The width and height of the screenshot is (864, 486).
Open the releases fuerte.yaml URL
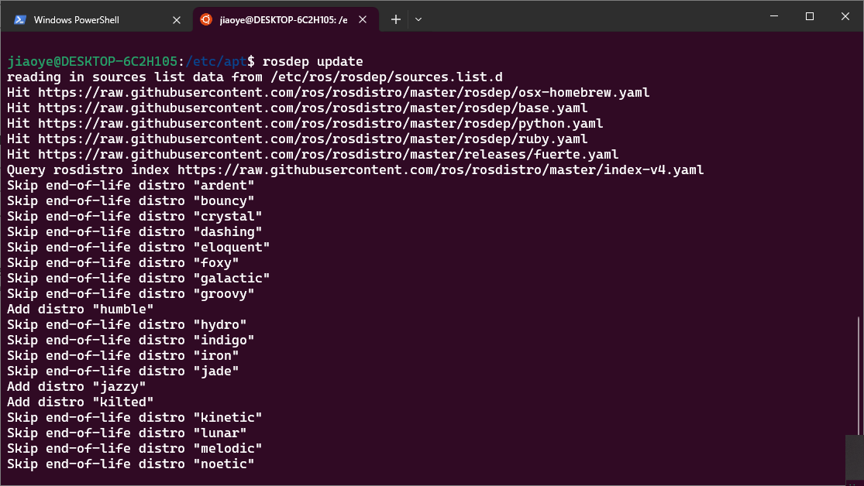click(328, 155)
